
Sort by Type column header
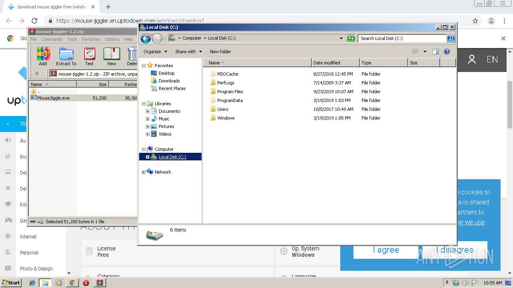click(384, 63)
